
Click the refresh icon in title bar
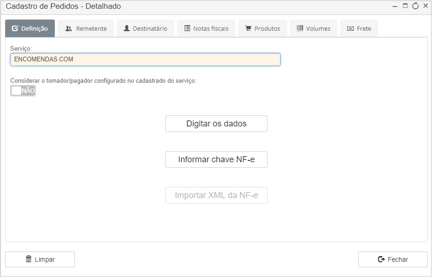[x=415, y=6]
